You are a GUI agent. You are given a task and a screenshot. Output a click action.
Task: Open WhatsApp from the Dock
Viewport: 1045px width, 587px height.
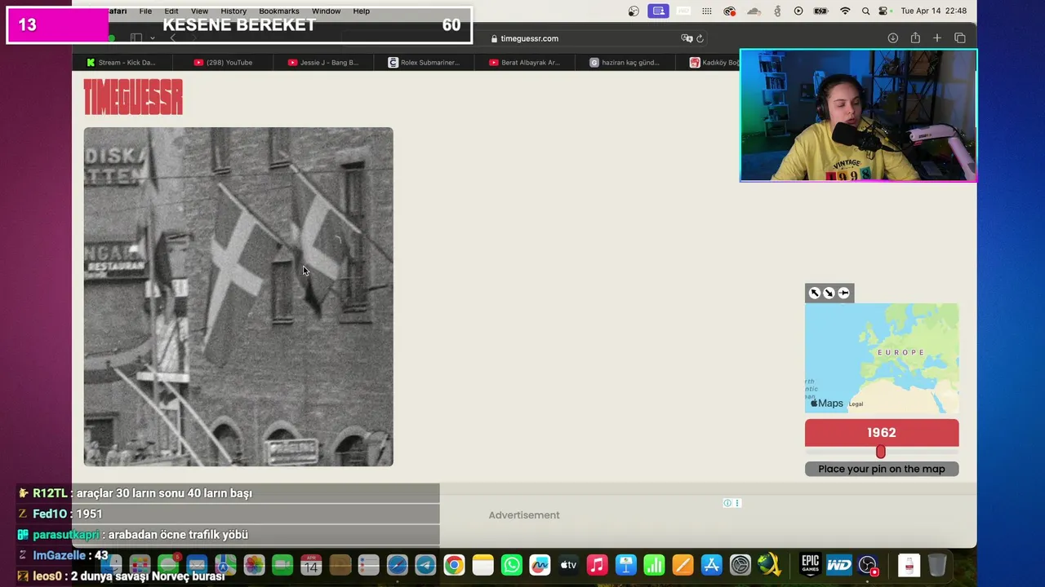[512, 565]
